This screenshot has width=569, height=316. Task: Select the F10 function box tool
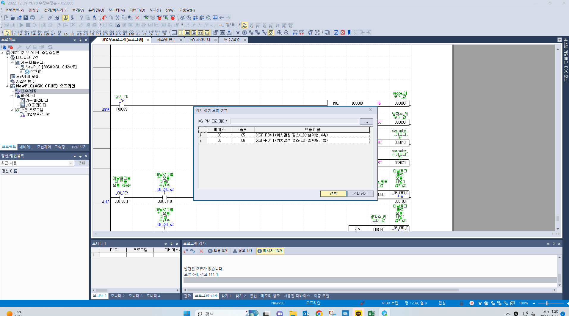(131, 33)
